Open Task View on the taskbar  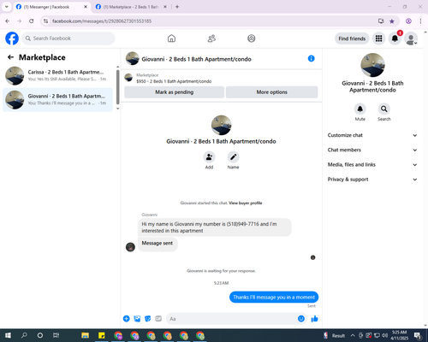tap(56, 335)
